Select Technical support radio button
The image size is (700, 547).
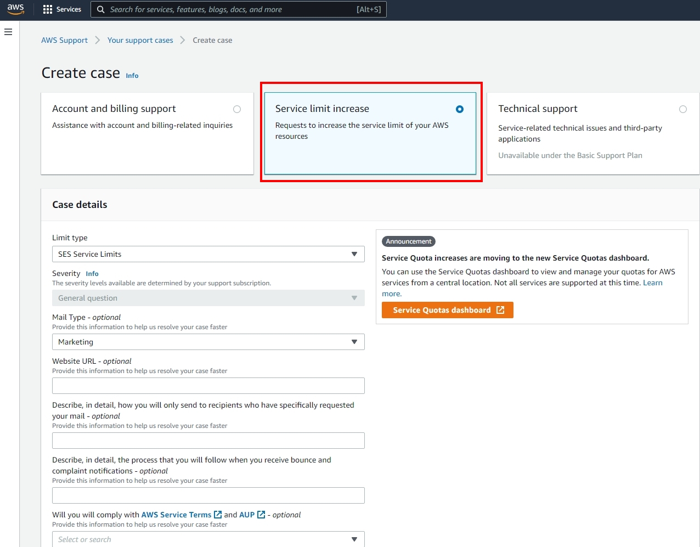click(683, 109)
